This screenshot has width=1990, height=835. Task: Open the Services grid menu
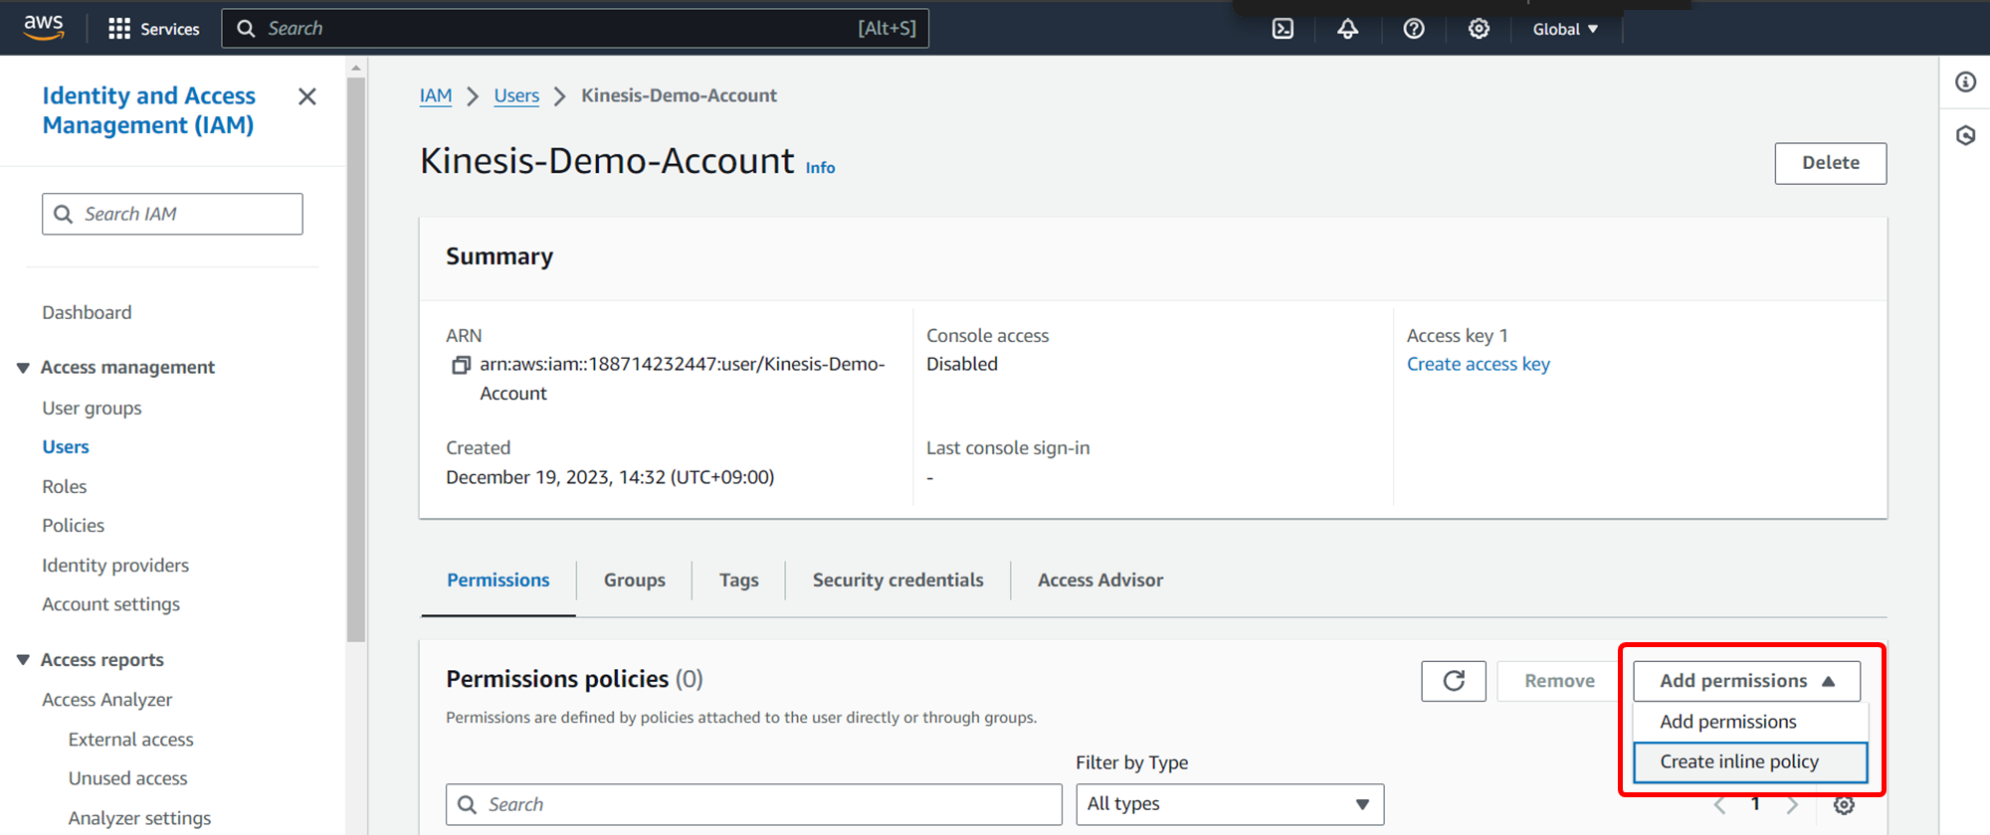coord(153,29)
